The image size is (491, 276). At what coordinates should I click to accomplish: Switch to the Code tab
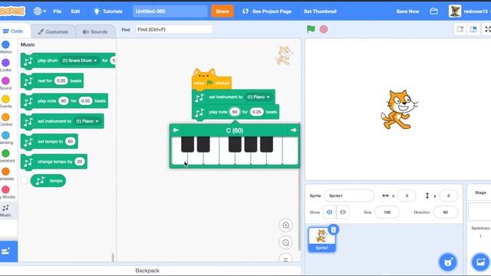pos(14,31)
